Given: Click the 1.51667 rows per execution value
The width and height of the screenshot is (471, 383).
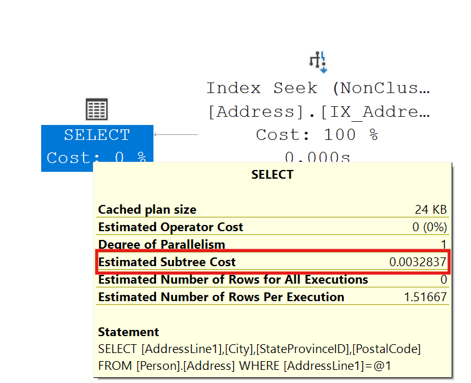Looking at the screenshot, I should (x=425, y=297).
